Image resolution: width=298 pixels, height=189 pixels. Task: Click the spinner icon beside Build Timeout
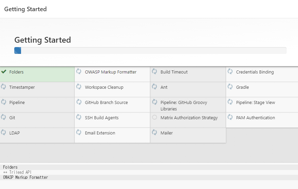click(154, 71)
